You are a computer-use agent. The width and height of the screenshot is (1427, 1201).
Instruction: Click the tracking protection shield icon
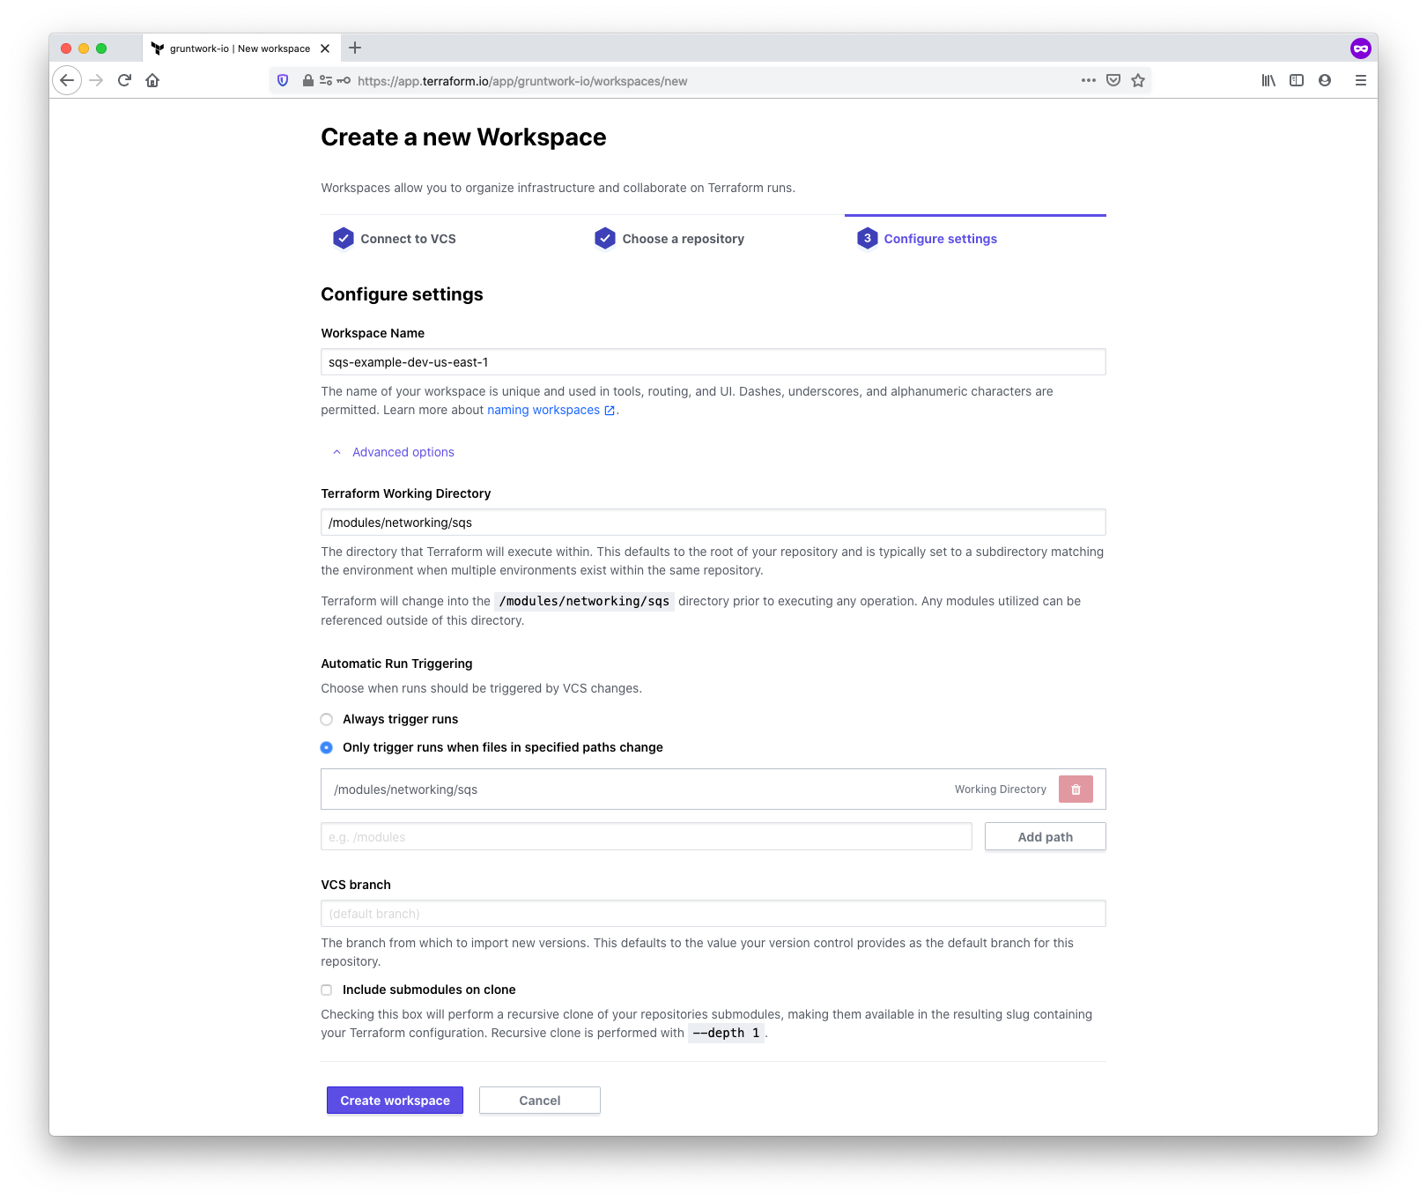point(282,80)
